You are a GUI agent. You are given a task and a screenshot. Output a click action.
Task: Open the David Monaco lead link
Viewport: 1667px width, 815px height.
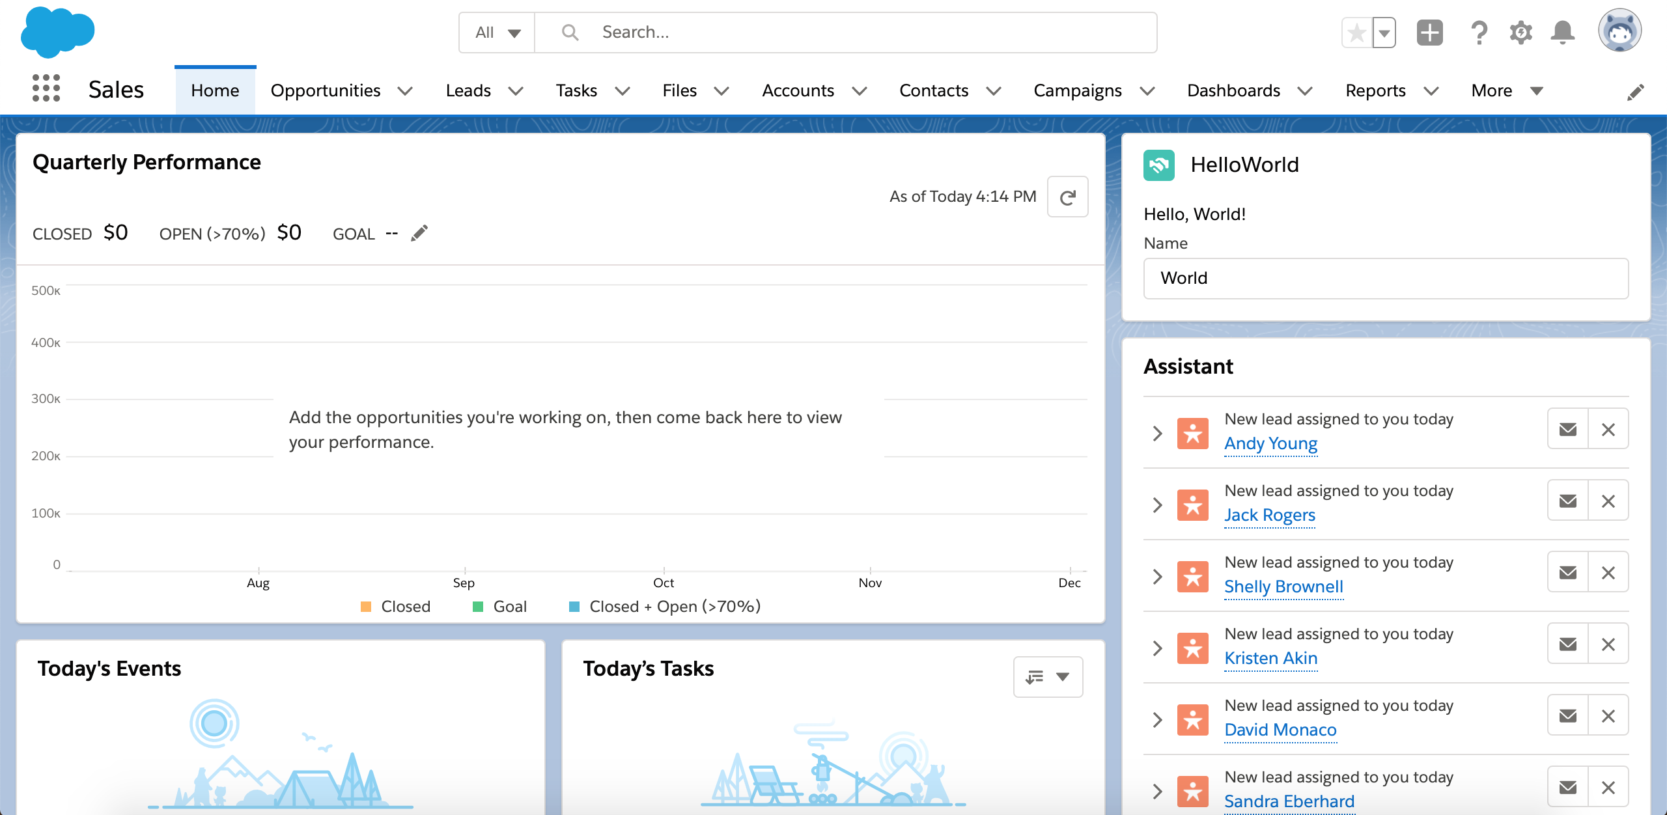tap(1280, 730)
